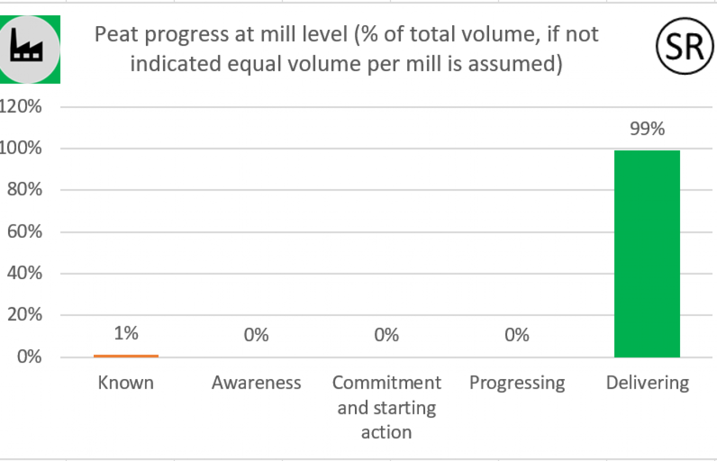Screen dimensions: 717x461
Task: Click the Commitment 0% data label
Action: (x=387, y=335)
